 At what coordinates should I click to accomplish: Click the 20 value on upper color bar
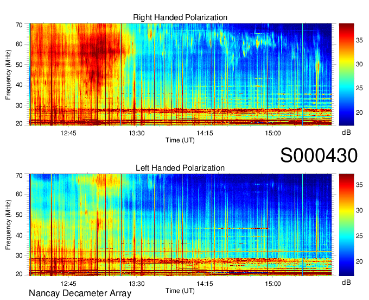tap(359, 112)
